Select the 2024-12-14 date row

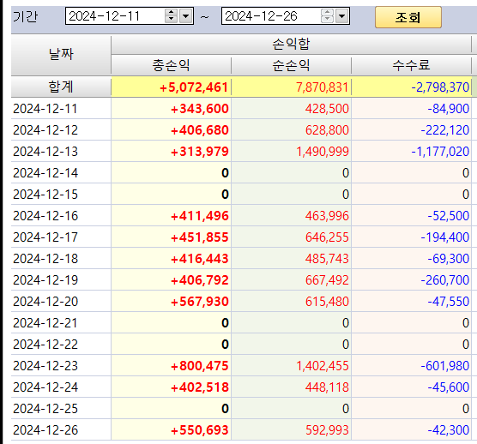click(x=61, y=173)
